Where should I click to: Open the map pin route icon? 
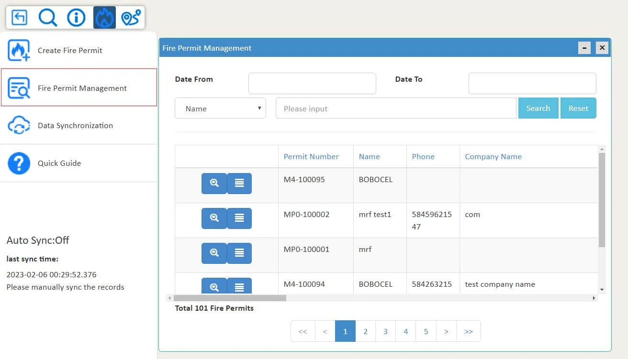131,18
